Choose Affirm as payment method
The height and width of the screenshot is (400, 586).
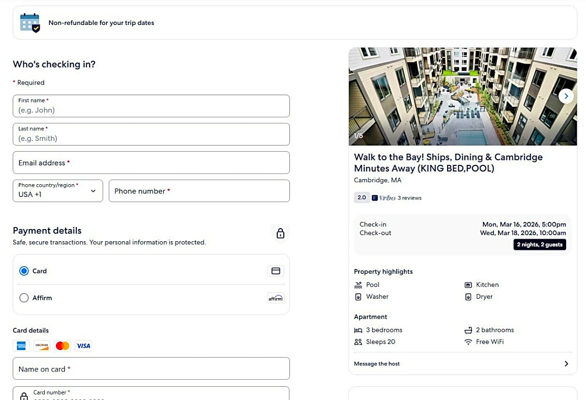point(24,298)
